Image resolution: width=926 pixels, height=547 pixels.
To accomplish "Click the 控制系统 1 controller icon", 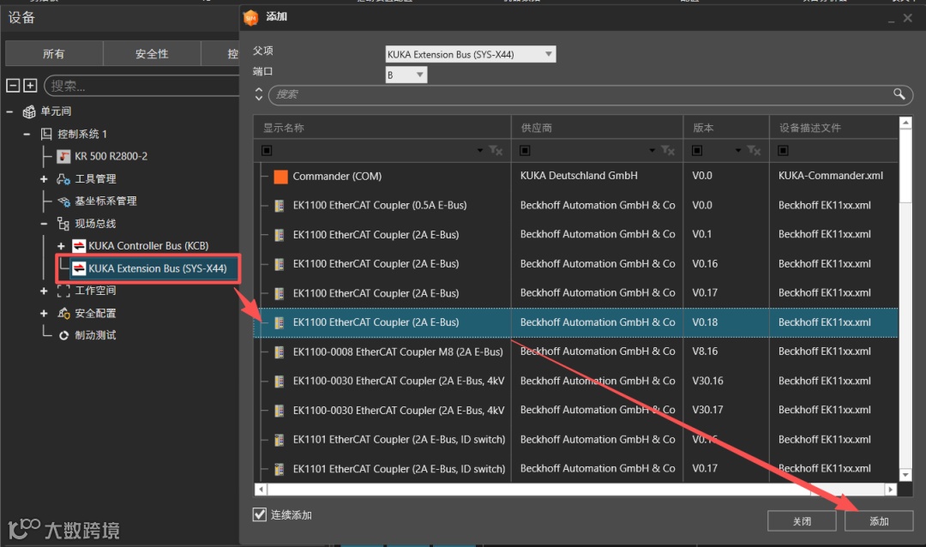I will tap(46, 134).
